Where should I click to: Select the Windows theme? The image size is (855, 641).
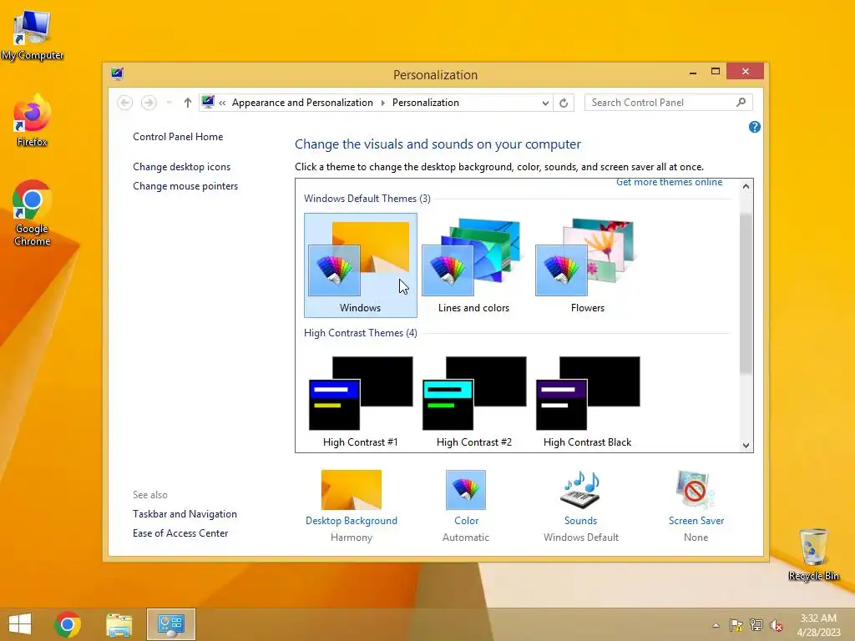point(361,265)
